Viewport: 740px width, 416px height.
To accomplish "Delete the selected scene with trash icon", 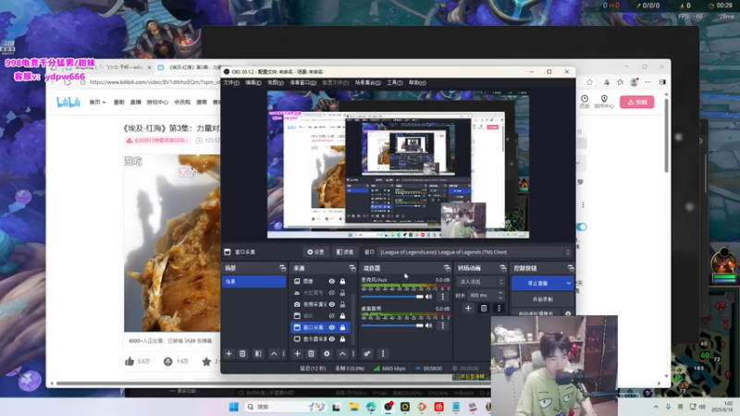I will 242,354.
